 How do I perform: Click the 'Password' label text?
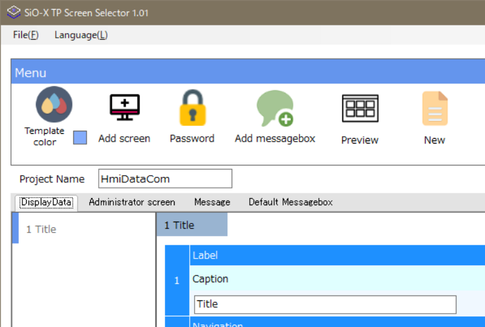coord(192,139)
